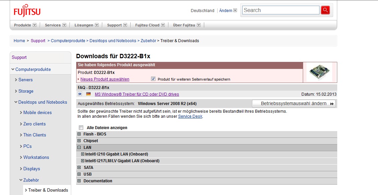This screenshot has width=378, height=195.
Task: Open Zubehör breadcrumb link
Action: pyautogui.click(x=148, y=41)
